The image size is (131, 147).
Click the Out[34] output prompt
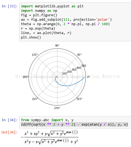click(9, 132)
